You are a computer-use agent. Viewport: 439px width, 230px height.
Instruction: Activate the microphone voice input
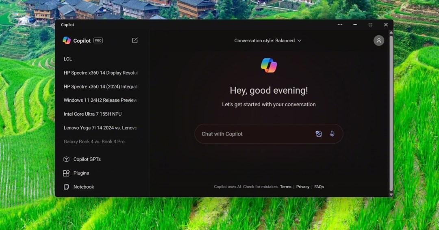click(332, 134)
